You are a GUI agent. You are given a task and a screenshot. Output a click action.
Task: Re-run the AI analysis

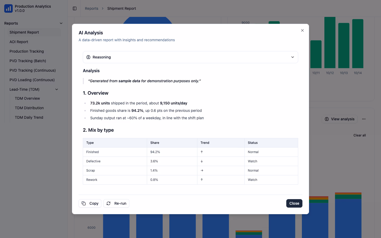point(116,203)
